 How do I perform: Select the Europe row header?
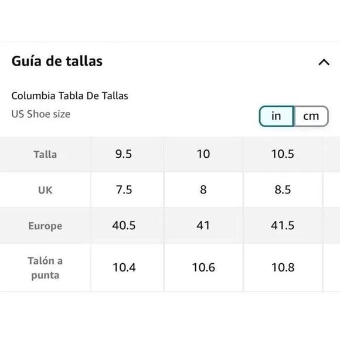point(45,226)
